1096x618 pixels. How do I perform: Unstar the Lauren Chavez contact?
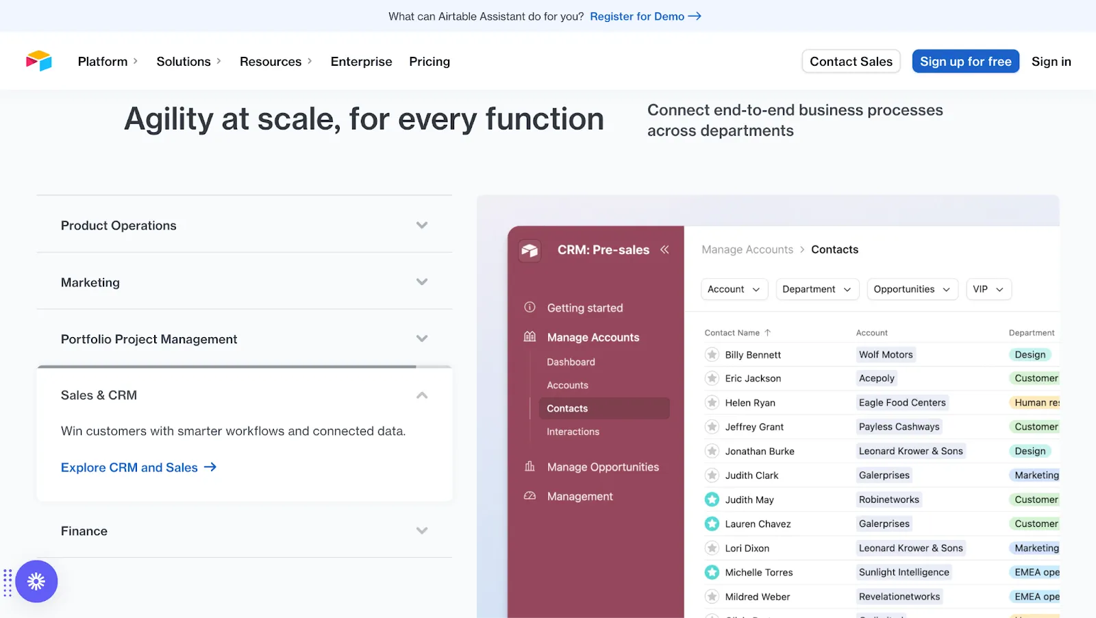coord(712,523)
